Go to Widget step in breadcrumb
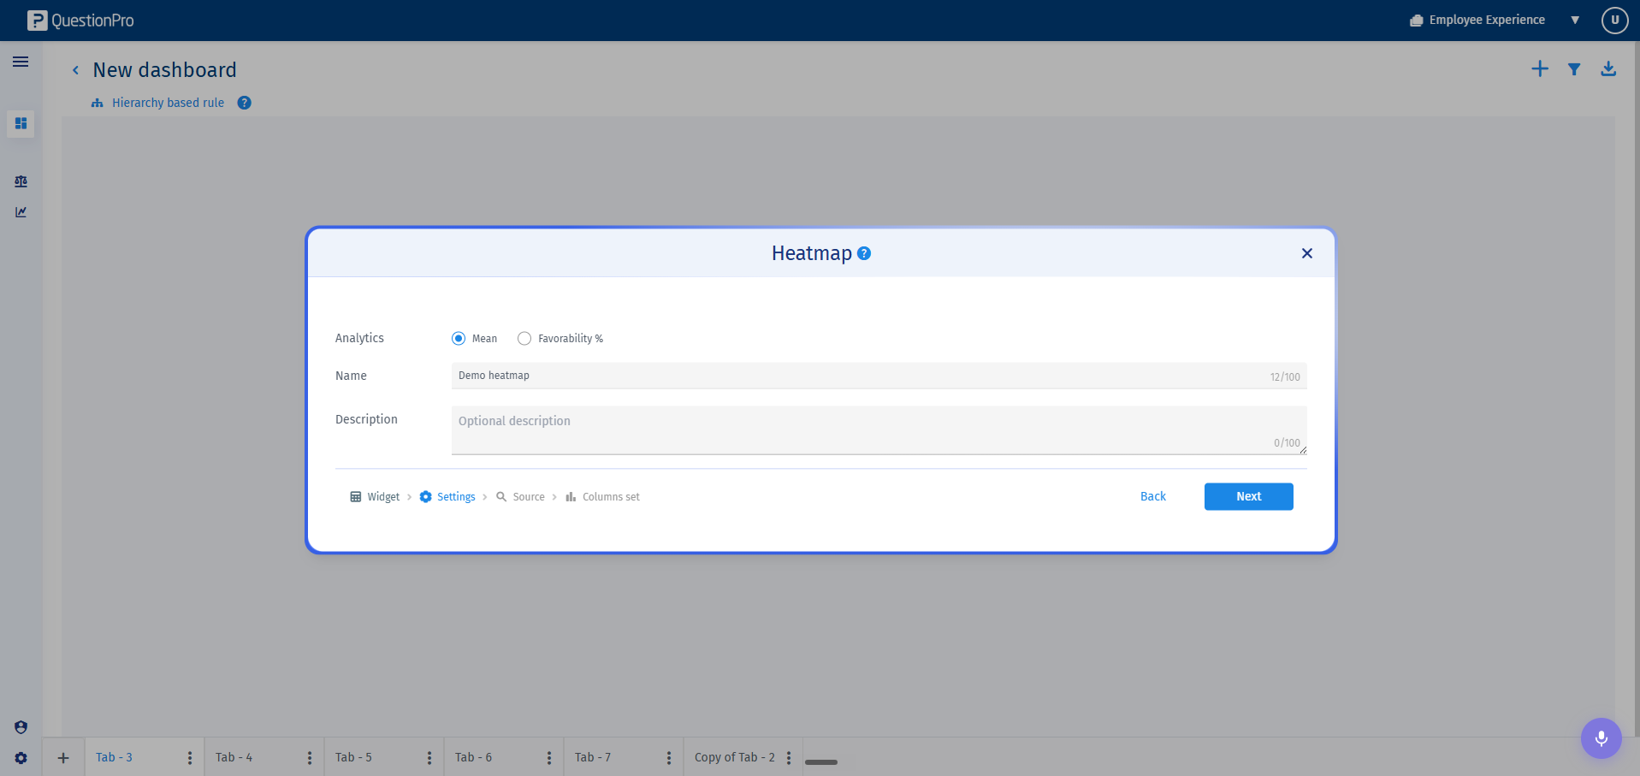1640x776 pixels. point(375,497)
